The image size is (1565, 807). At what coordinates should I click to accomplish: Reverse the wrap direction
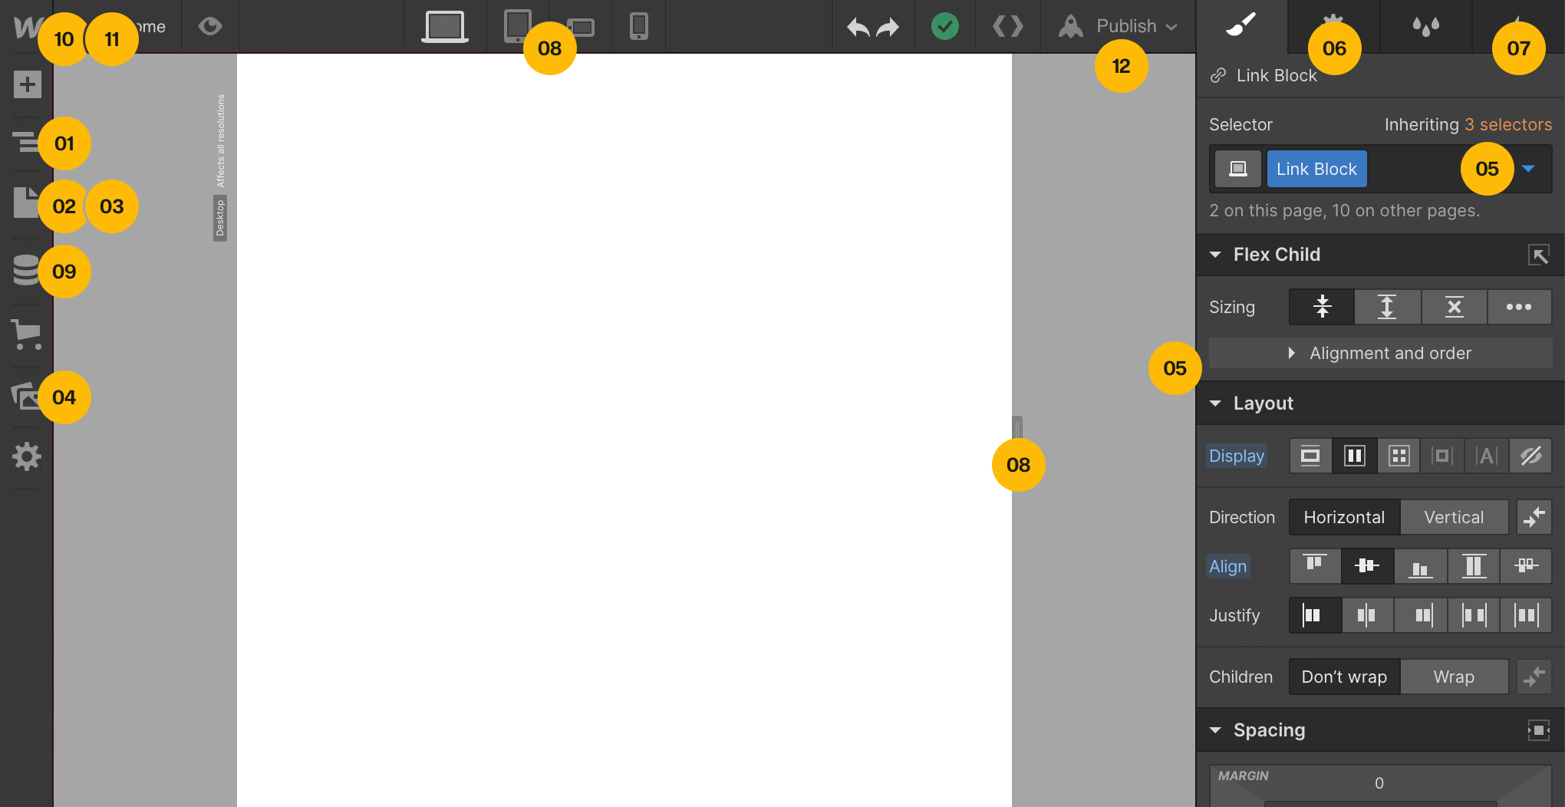pyautogui.click(x=1534, y=677)
